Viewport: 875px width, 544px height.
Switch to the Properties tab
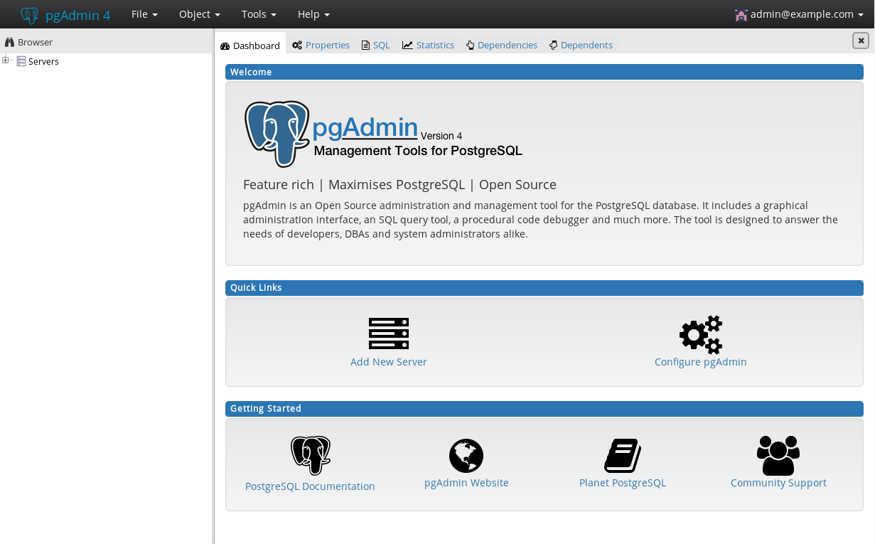click(321, 45)
